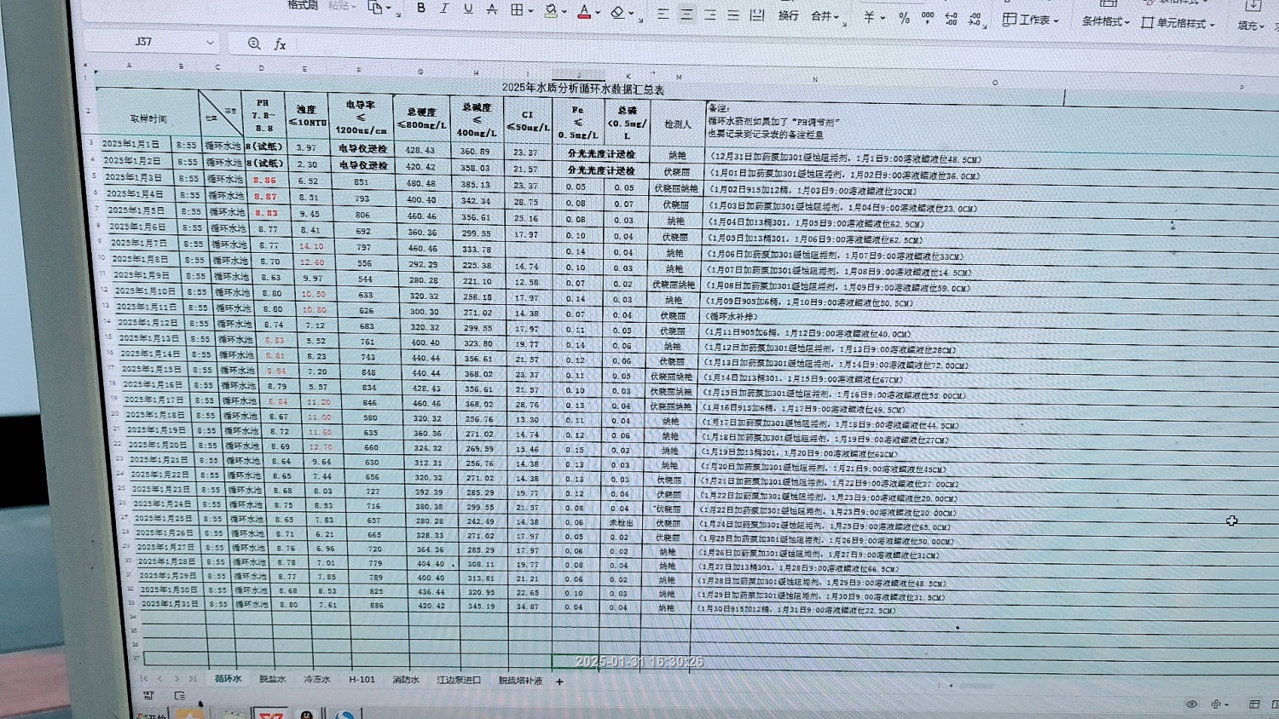Viewport: 1279px width, 719px height.
Task: Click the 换行 wrap text button
Action: pos(788,15)
